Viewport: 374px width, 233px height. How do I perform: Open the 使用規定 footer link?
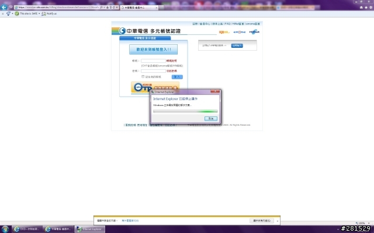(142, 125)
